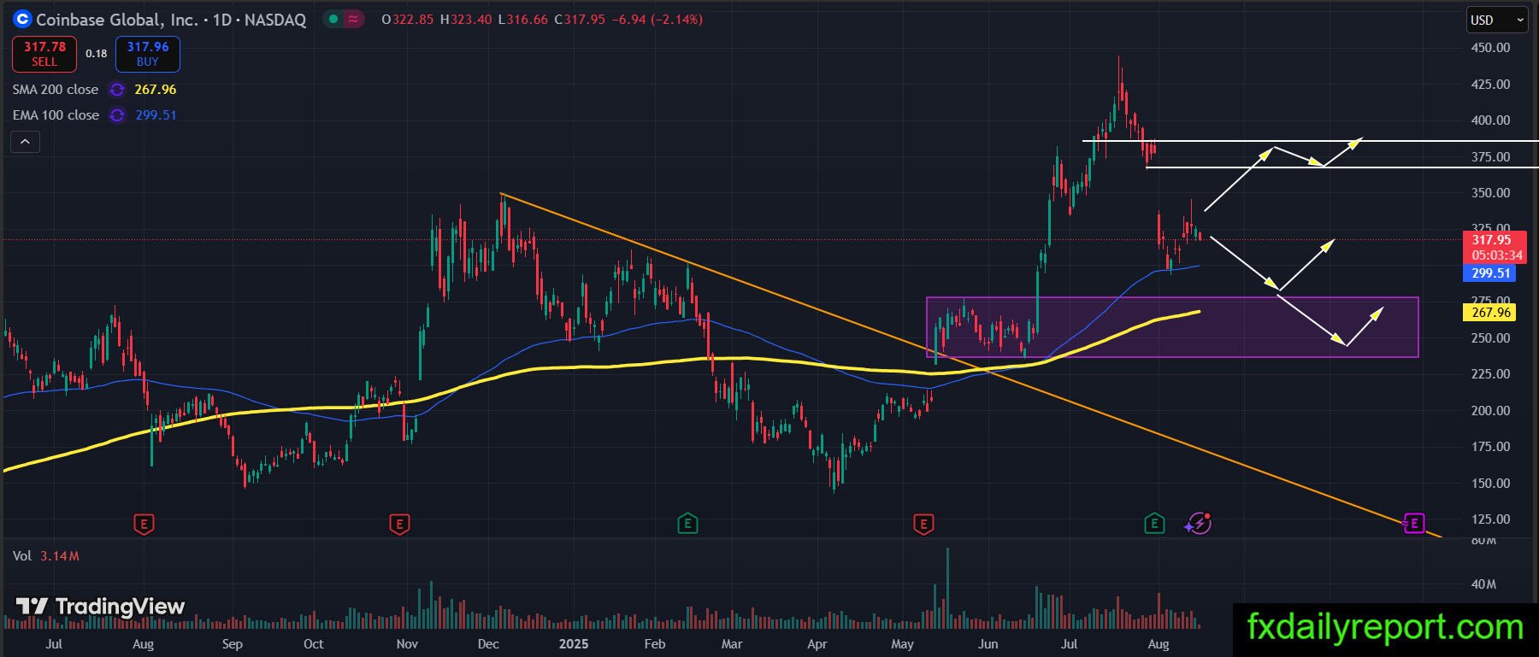Click the 400.00 price axis label
This screenshot has width=1539, height=657.
(1490, 120)
